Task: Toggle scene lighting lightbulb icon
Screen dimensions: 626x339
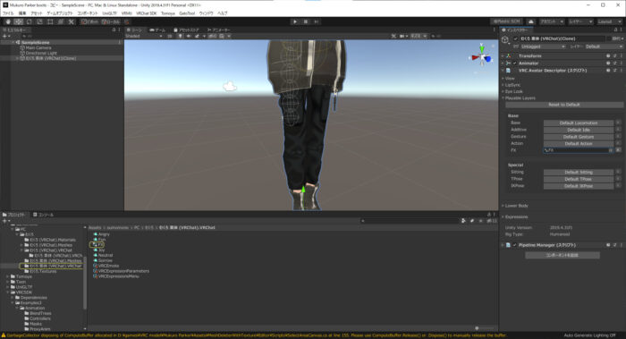Action: tap(180, 36)
